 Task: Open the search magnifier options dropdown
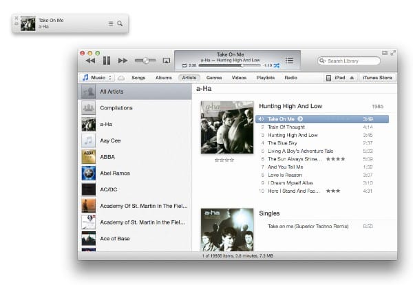pyautogui.click(x=322, y=61)
